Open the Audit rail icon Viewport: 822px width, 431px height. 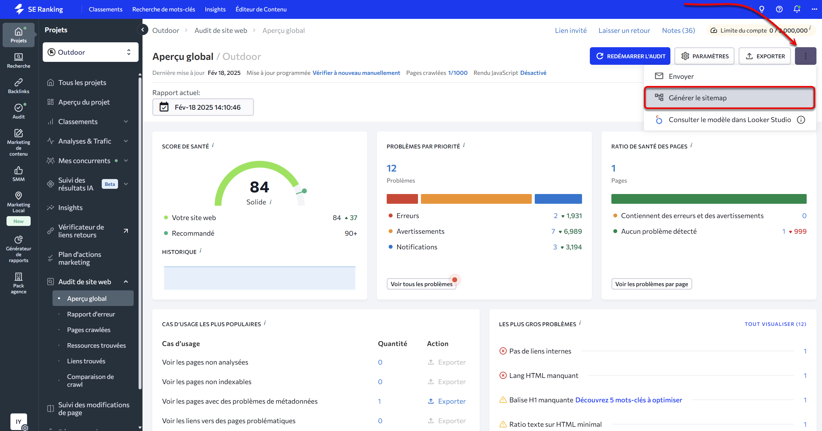19,111
